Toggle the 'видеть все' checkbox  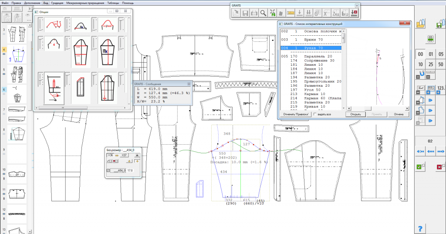pyautogui.click(x=315, y=114)
